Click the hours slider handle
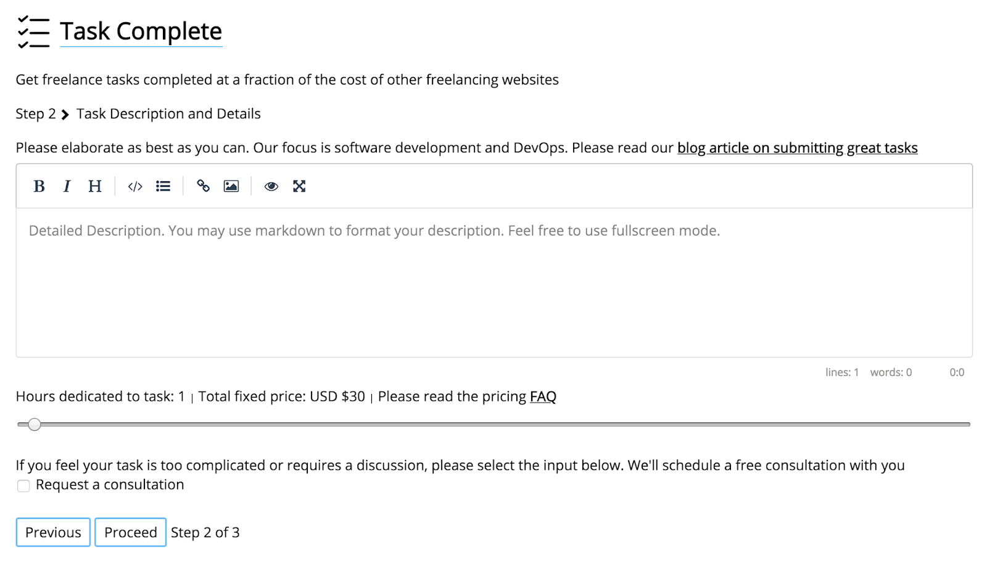This screenshot has height=561, width=987. [35, 424]
